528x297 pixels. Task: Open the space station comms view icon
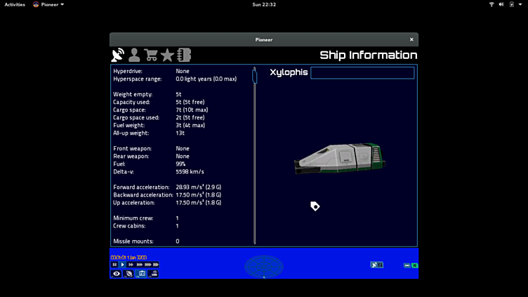[x=154, y=274]
